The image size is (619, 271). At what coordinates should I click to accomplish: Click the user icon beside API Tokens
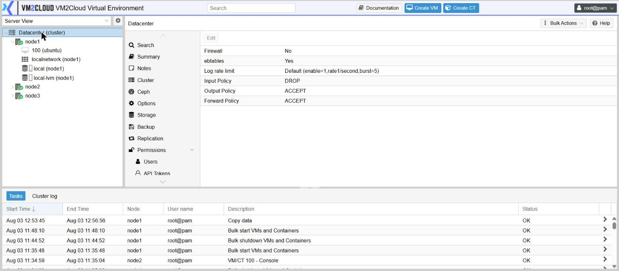[x=138, y=173]
